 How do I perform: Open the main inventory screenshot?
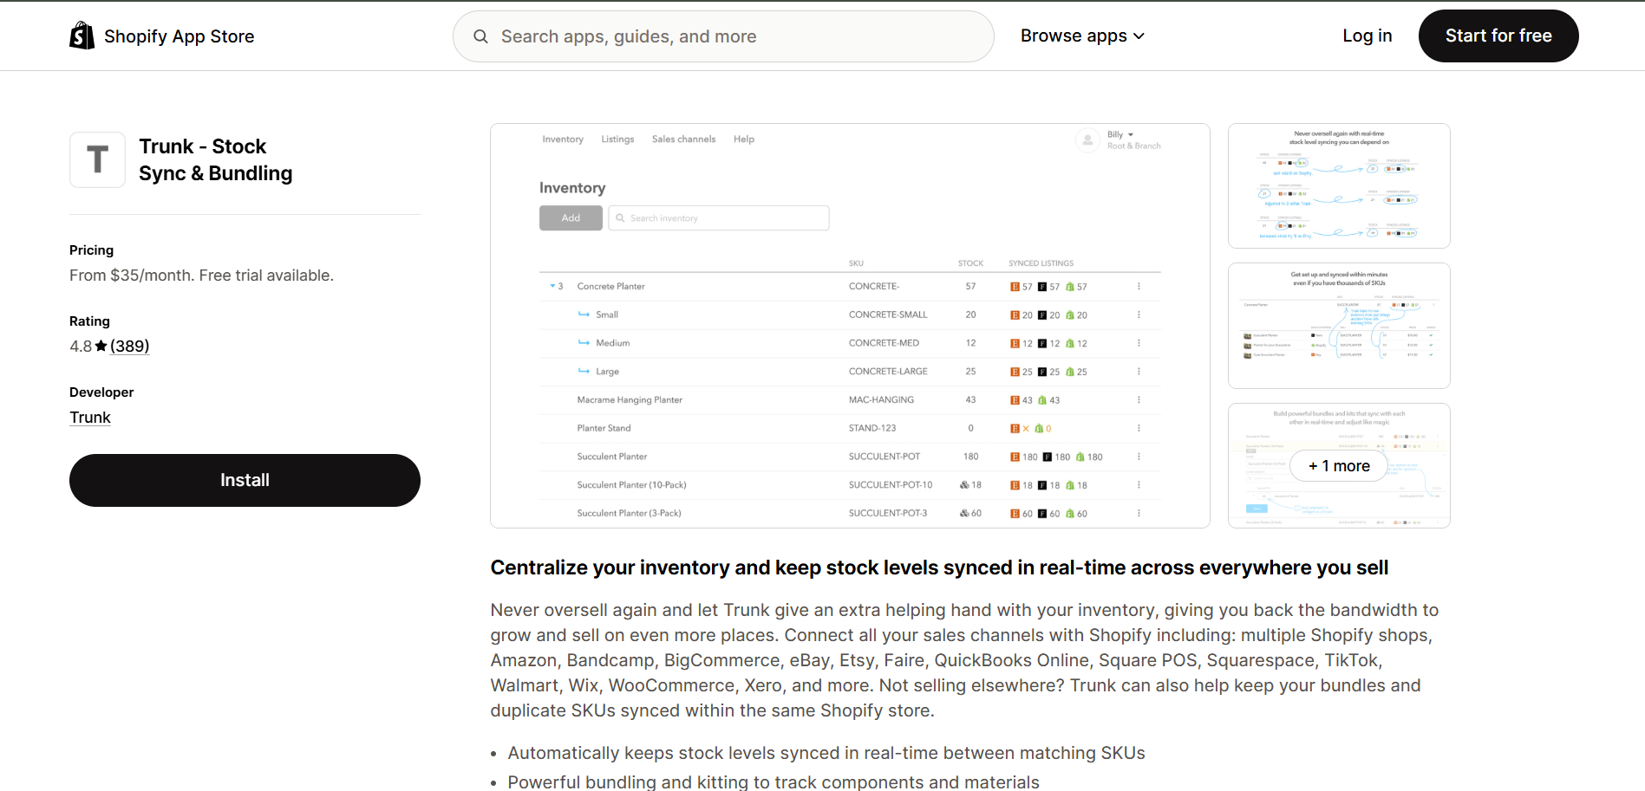tap(850, 326)
